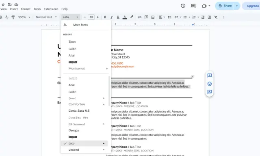Clear formatting of selection
Viewport: 260px width, 156px height.
pyautogui.click(x=216, y=17)
